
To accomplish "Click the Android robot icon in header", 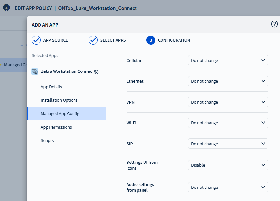I will tap(6, 7).
